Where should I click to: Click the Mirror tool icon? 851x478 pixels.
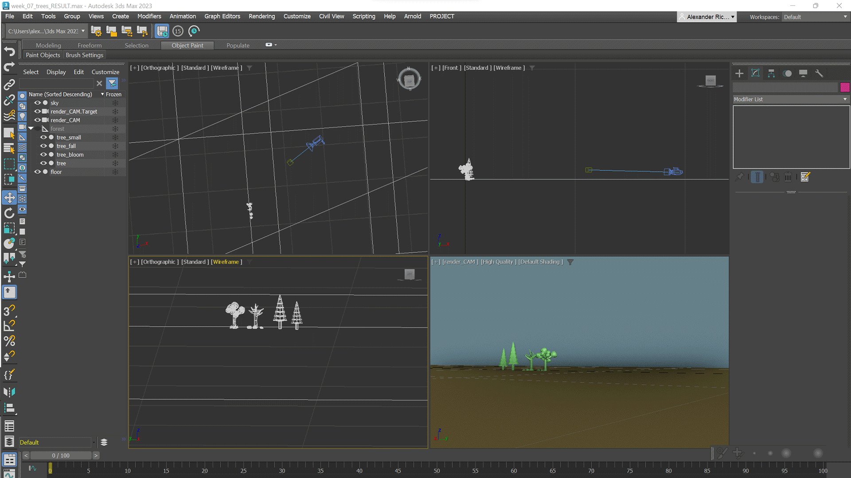point(9,392)
